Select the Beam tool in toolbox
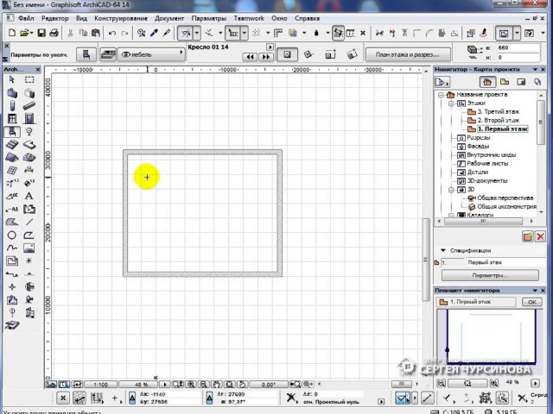This screenshot has height=414, width=553. [x=29, y=105]
